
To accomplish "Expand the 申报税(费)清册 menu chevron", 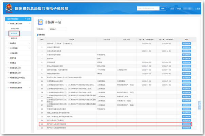I will point(30,24).
